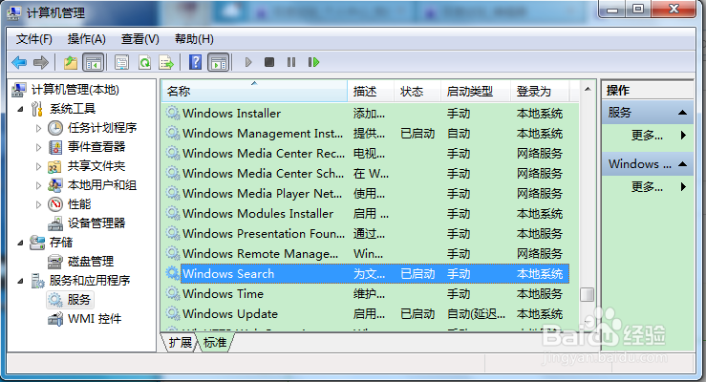Click gear icon beside Windows Installer
The height and width of the screenshot is (382, 706).
click(173, 113)
